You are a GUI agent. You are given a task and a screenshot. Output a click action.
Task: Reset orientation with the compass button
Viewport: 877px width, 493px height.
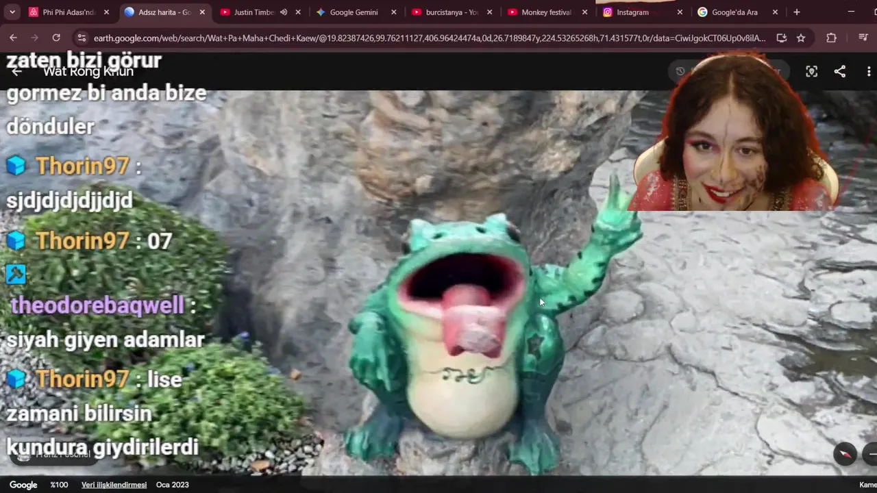pyautogui.click(x=845, y=454)
